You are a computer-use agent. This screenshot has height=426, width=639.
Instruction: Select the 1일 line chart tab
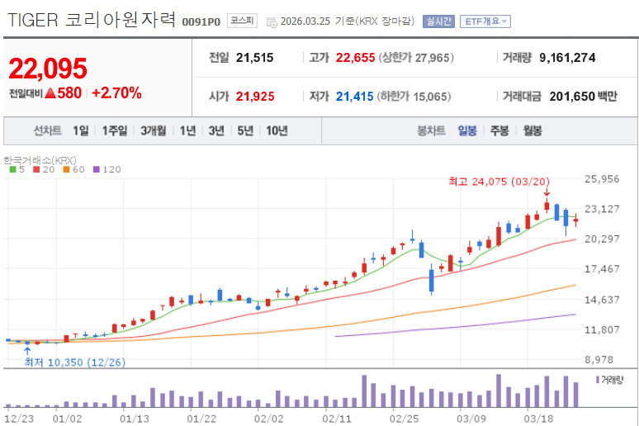click(81, 131)
